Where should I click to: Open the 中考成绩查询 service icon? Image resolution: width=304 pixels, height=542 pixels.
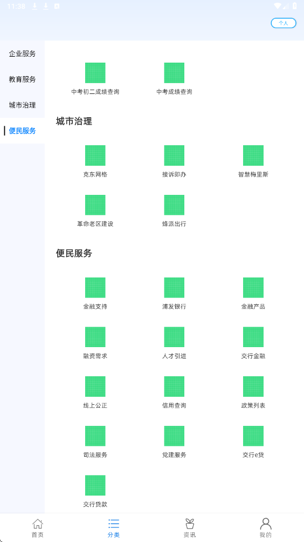[174, 73]
